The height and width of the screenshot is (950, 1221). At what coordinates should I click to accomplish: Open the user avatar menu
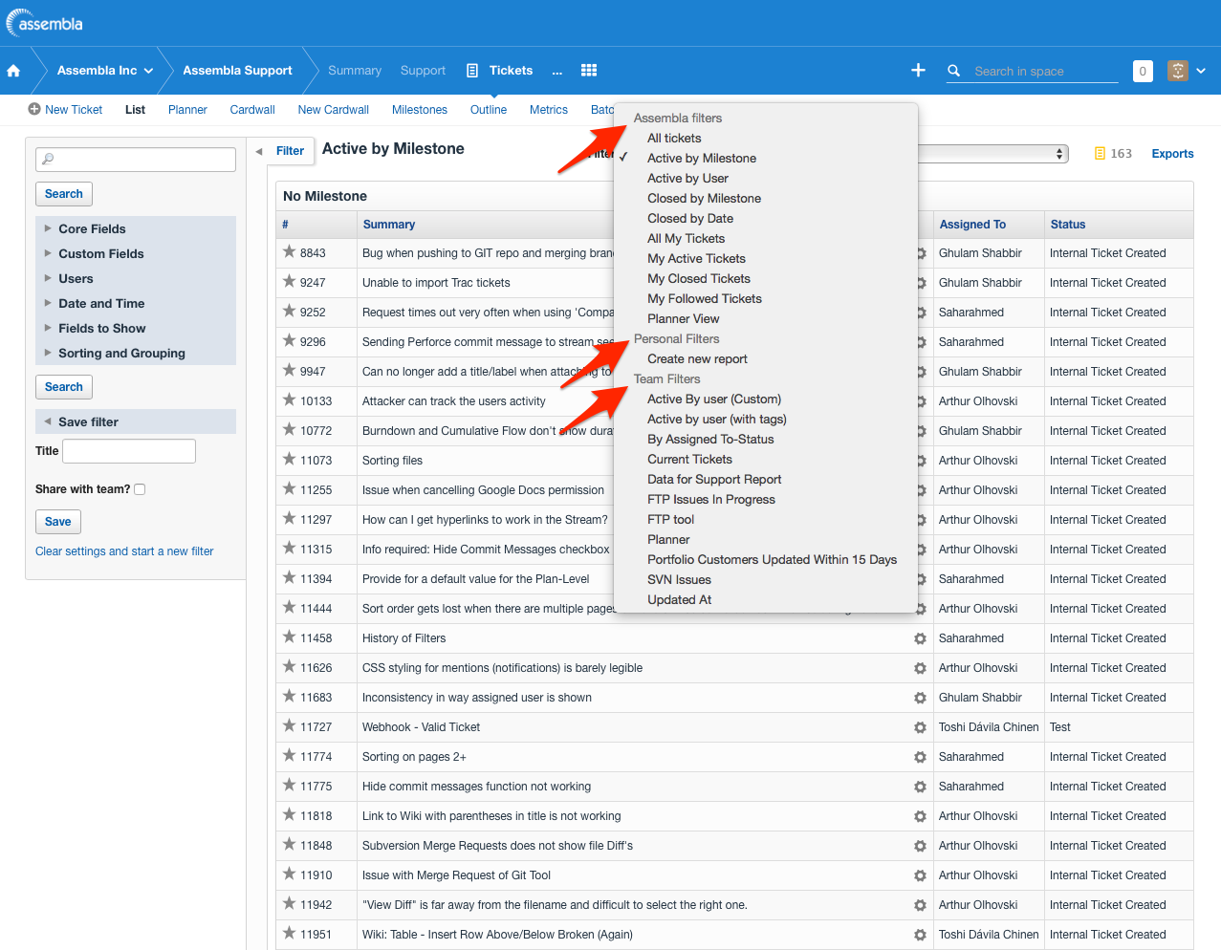point(1187,71)
